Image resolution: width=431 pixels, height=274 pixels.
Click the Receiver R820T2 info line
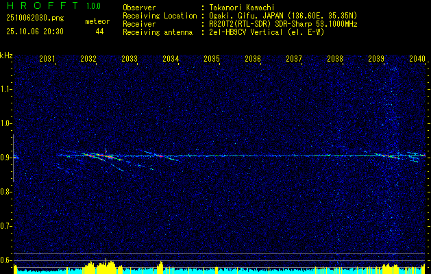[240, 25]
